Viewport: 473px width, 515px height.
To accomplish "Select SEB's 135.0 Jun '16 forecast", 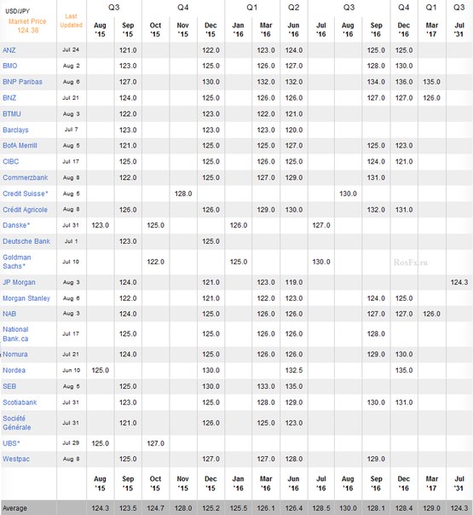I will tap(294, 386).
